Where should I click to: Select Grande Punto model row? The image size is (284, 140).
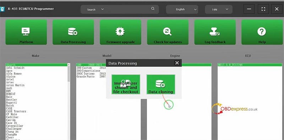pos(91,76)
